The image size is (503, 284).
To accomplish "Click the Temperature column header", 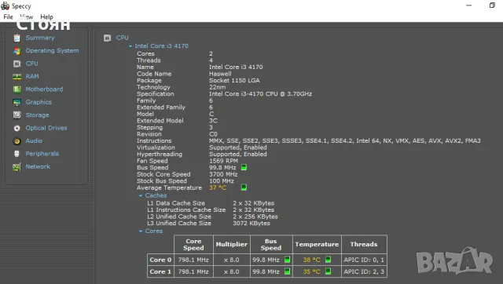I will (x=317, y=244).
